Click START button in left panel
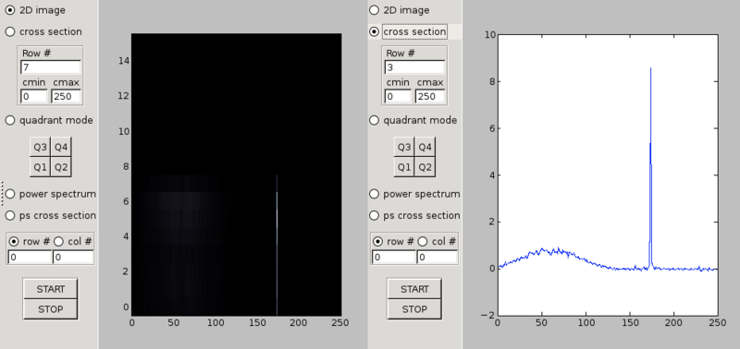The image size is (740, 349). point(51,289)
